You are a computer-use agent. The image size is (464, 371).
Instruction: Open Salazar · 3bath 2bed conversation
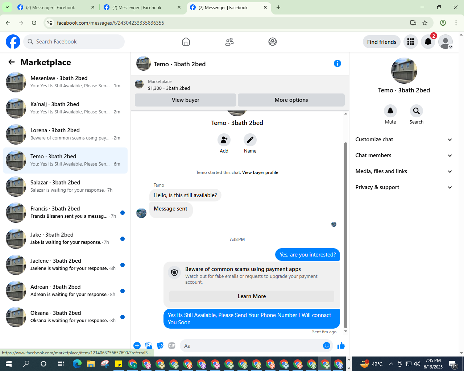pyautogui.click(x=65, y=187)
